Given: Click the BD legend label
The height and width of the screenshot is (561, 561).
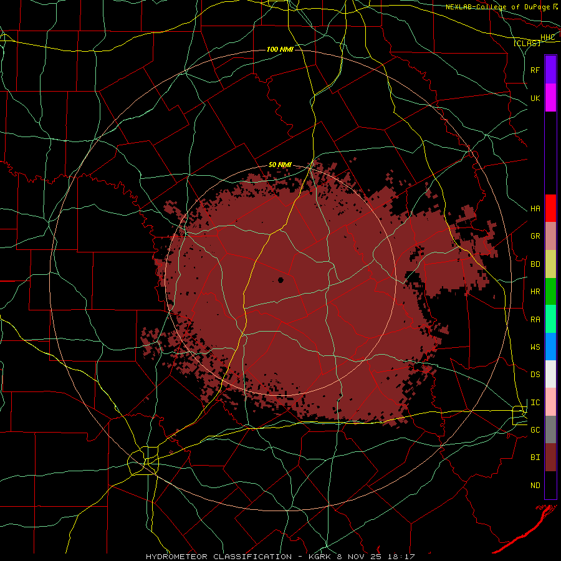Looking at the screenshot, I should (x=535, y=264).
